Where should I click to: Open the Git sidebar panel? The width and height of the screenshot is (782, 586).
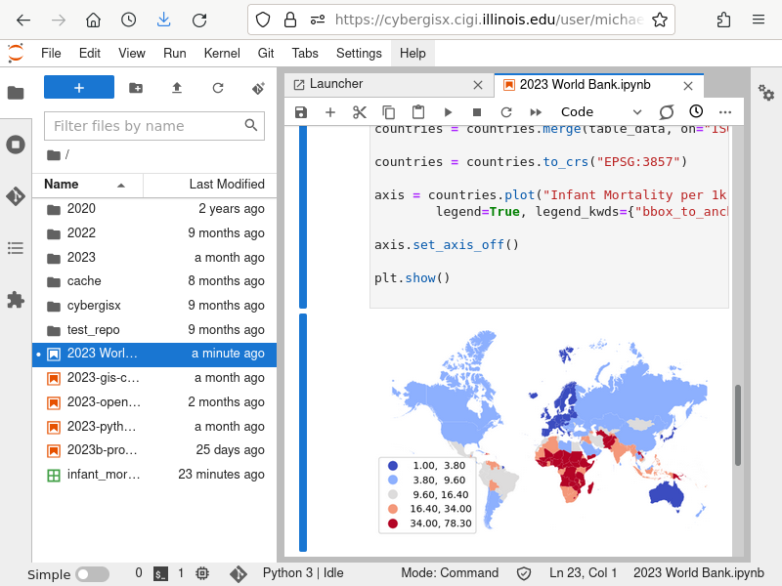[16, 196]
